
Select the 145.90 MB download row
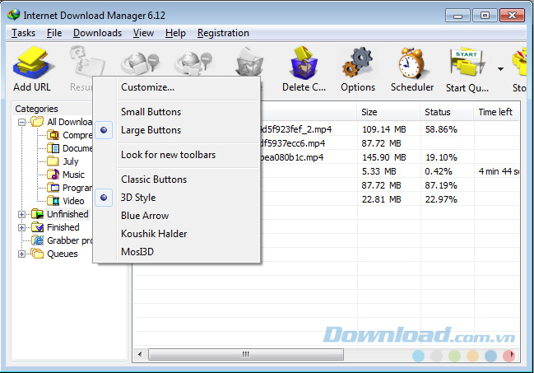click(x=390, y=157)
